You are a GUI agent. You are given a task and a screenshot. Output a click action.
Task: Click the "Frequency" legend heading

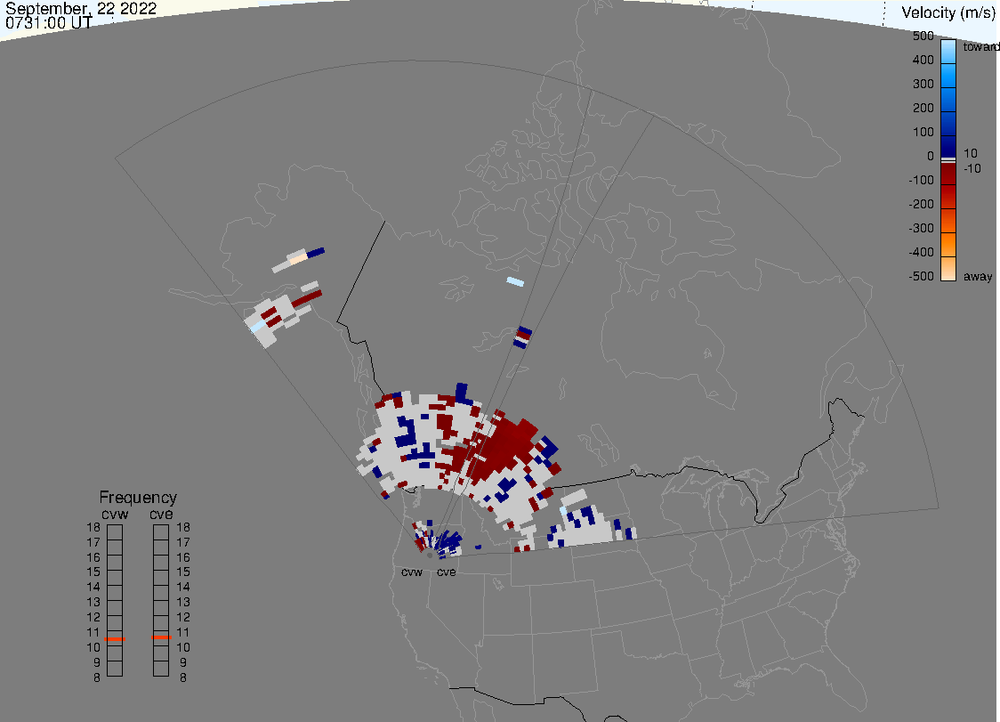[138, 498]
